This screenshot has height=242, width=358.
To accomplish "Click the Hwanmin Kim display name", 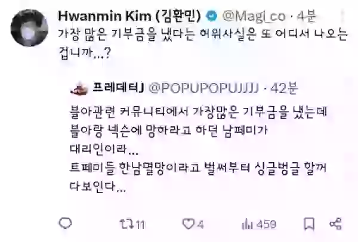I will (x=129, y=17).
